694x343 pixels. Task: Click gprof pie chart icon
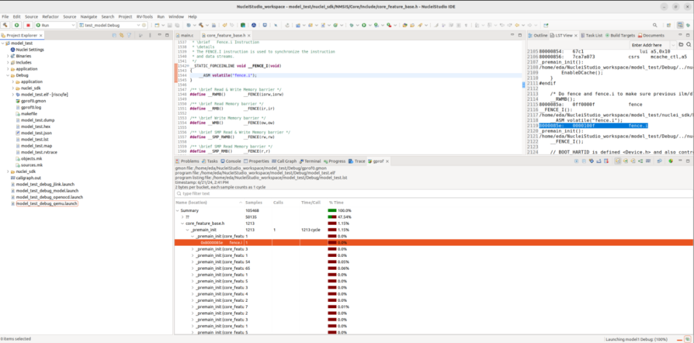tap(671, 161)
